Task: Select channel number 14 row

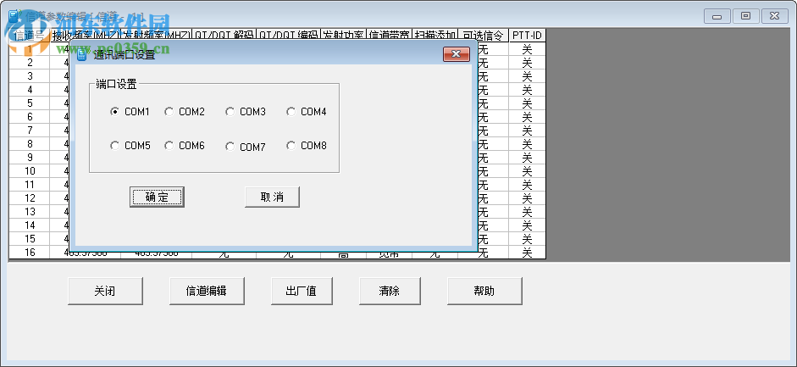Action: pyautogui.click(x=30, y=225)
